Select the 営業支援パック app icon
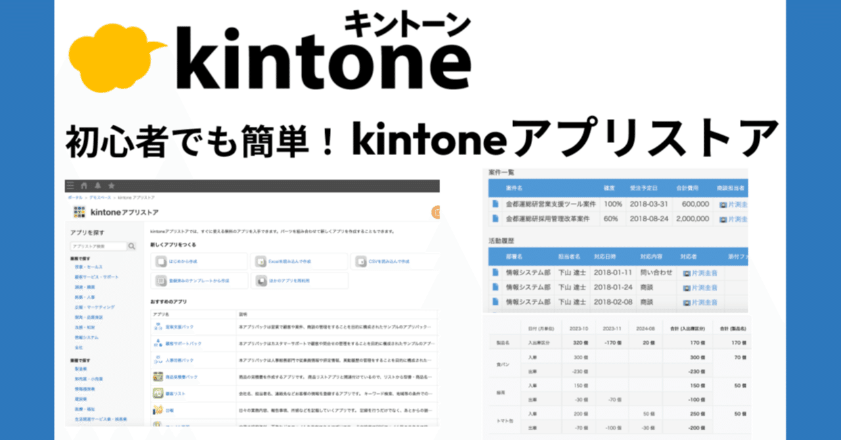The width and height of the screenshot is (841, 440). (x=158, y=326)
